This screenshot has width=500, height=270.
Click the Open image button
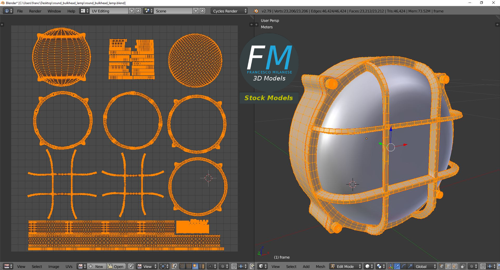click(116, 266)
